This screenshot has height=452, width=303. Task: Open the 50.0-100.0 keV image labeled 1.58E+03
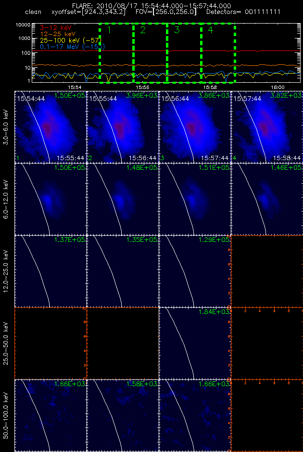[x=123, y=415]
